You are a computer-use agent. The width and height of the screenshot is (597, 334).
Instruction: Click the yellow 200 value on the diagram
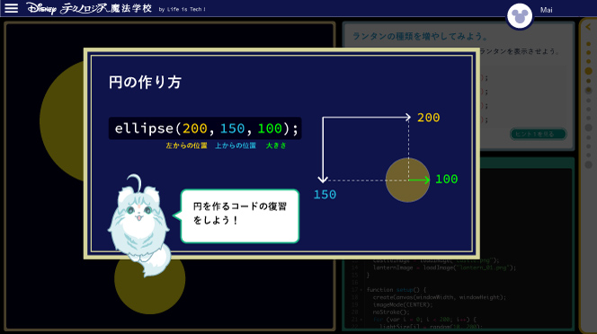click(428, 118)
